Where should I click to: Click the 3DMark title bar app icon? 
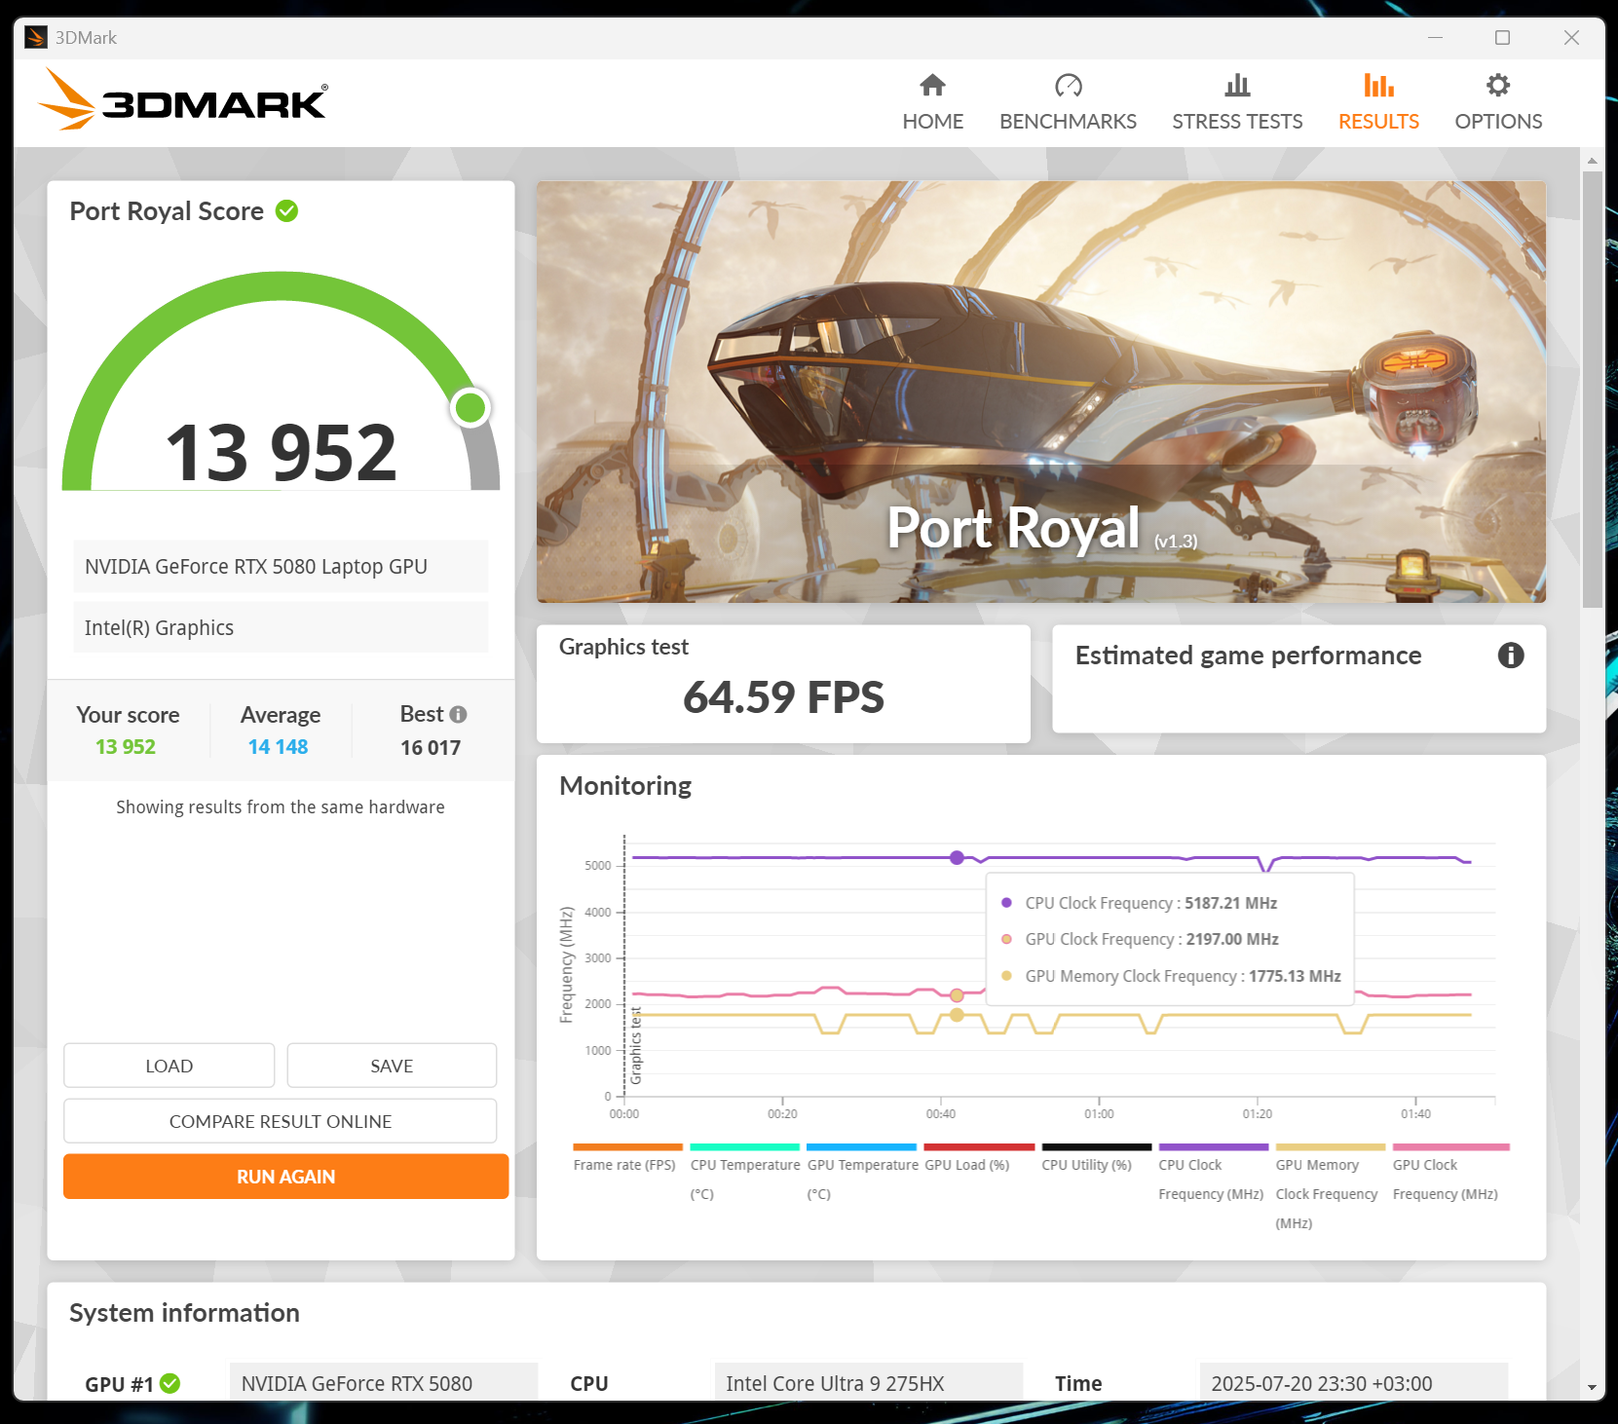pyautogui.click(x=35, y=37)
